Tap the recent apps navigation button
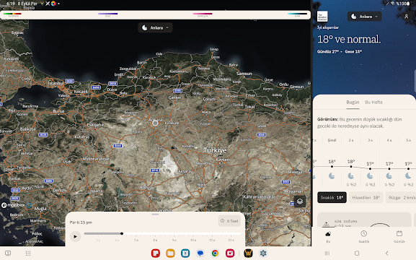Viewport: 416px width, 260px height. 327,253
